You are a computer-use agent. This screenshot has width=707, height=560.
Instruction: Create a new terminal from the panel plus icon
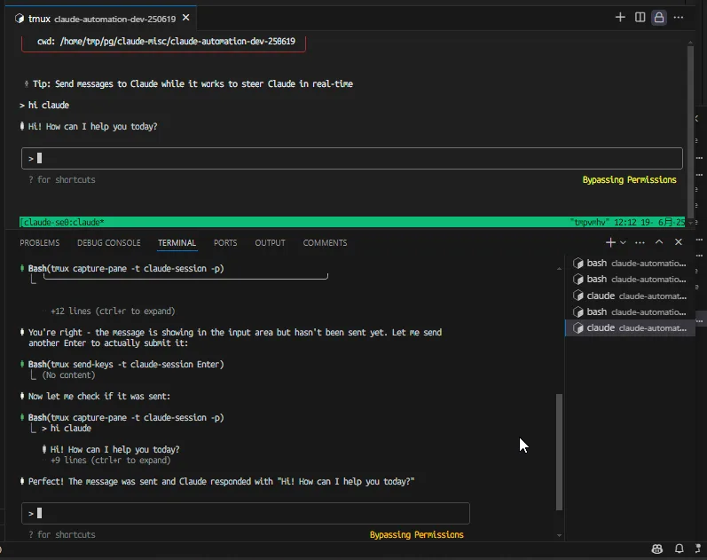[x=610, y=242]
